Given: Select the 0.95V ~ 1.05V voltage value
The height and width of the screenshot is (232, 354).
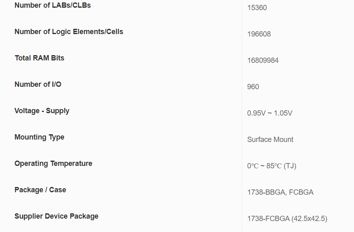Looking at the screenshot, I should (x=270, y=113).
